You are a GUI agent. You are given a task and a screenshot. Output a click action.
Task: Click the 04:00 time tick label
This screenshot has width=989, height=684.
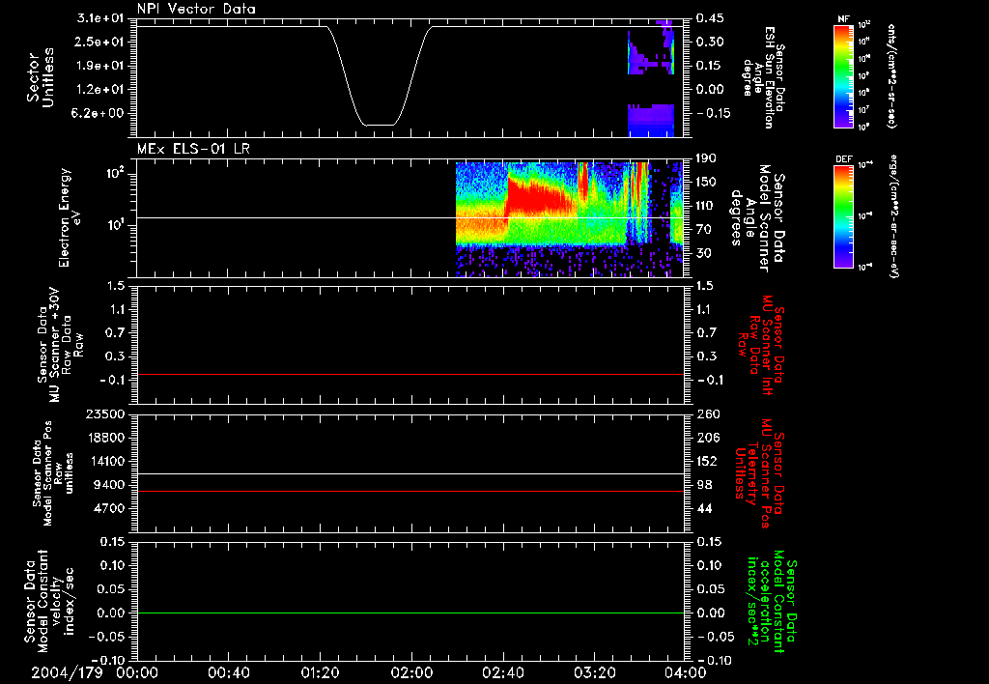[x=685, y=672]
